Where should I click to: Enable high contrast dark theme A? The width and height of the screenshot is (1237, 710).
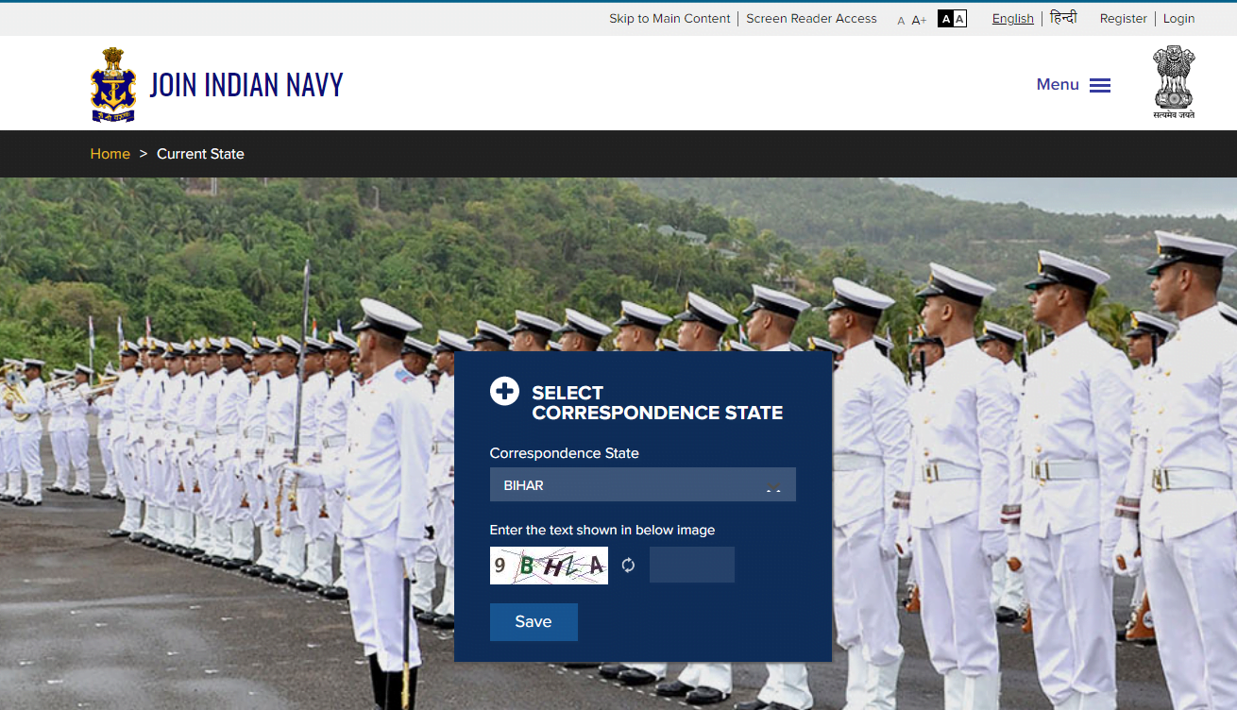click(x=945, y=19)
